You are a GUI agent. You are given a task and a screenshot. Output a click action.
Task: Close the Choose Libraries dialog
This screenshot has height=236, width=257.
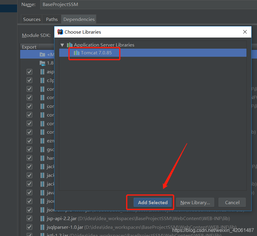[245, 32]
